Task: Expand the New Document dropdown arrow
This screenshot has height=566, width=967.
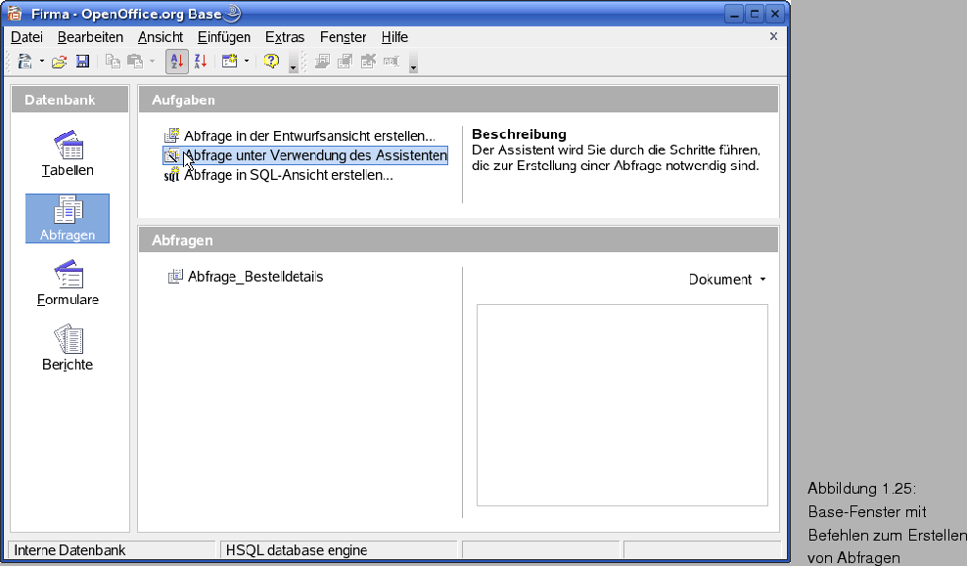Action: click(x=42, y=62)
